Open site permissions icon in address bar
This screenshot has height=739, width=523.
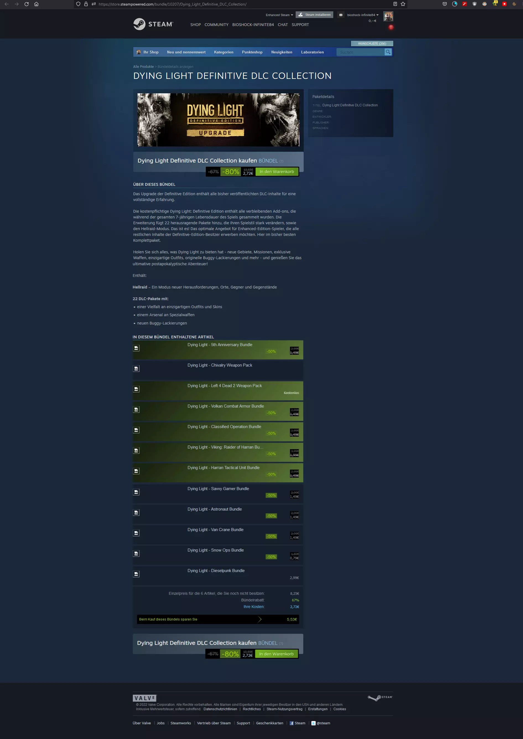click(94, 4)
